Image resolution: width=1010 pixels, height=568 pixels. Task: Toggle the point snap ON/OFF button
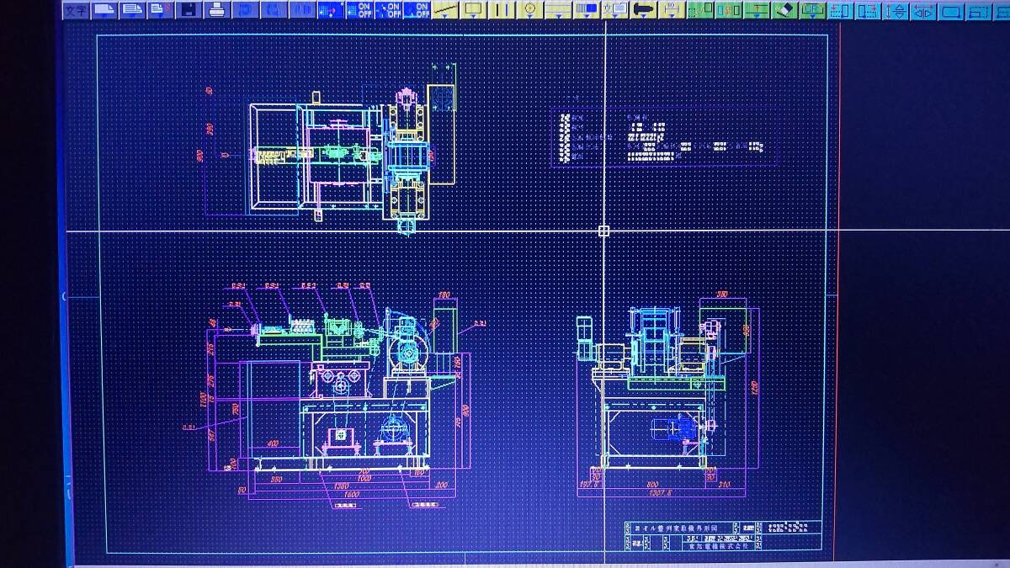(387, 10)
